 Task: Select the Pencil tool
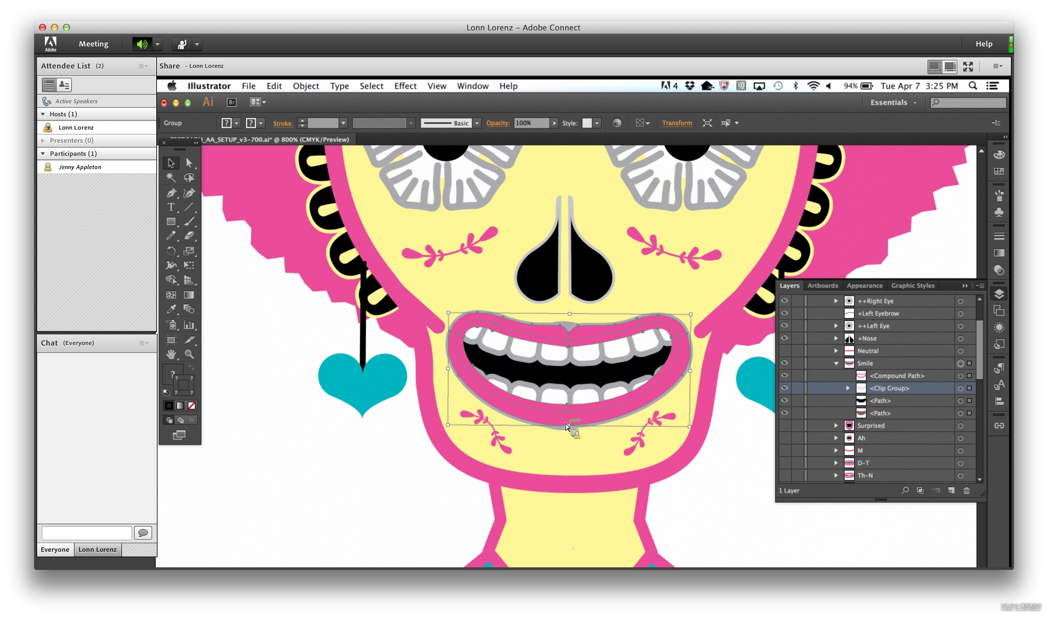(x=171, y=236)
